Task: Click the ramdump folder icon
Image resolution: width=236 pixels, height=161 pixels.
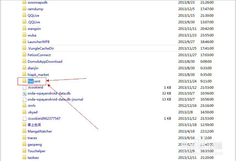Action: tap(24, 8)
